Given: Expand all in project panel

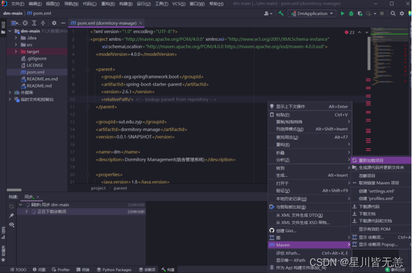Looking at the screenshot, I should pos(34,23).
